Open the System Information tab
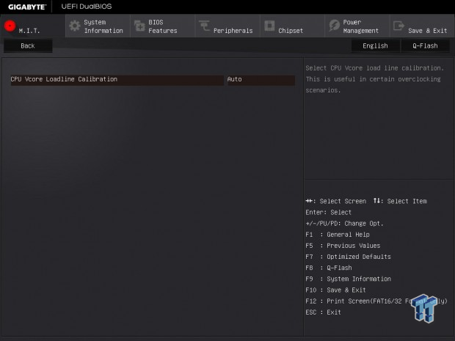The image size is (455, 341). pyautogui.click(x=98, y=26)
